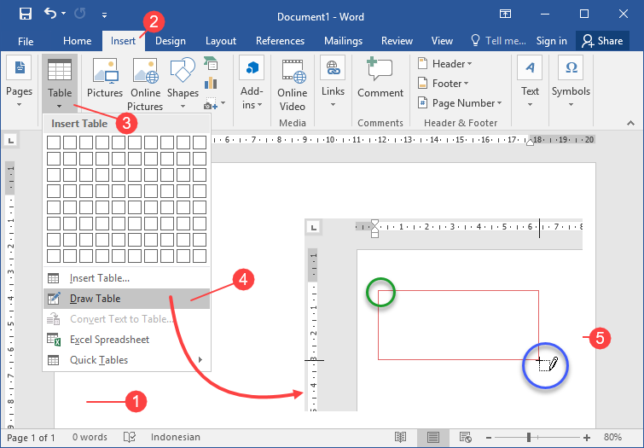Click the Undo arrow icon
The image size is (644, 448).
click(50, 14)
